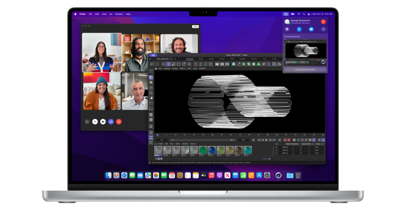Open the Object (Rel) dropdown

307,144
